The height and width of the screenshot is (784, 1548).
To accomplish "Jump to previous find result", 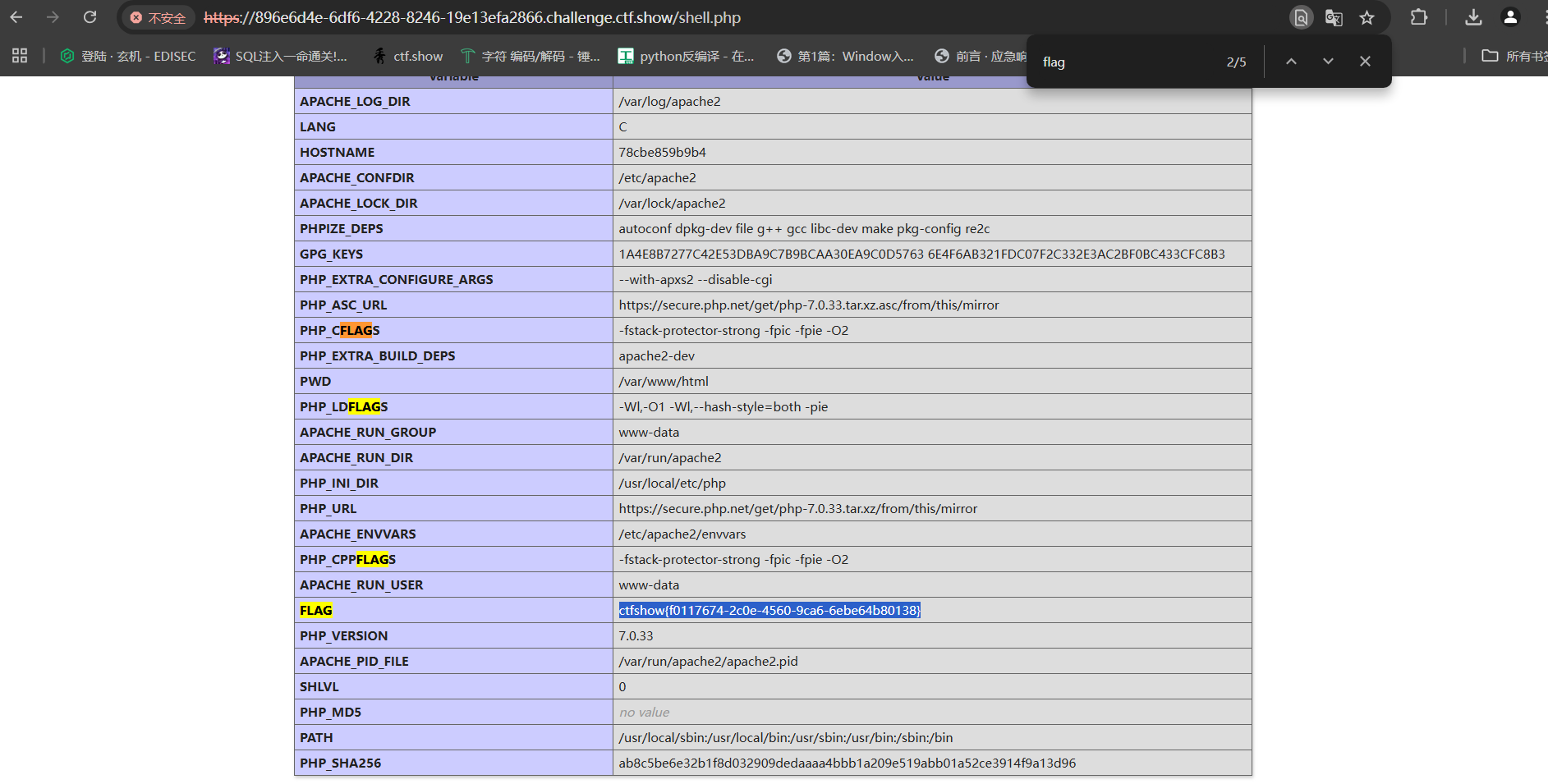I will point(1291,62).
